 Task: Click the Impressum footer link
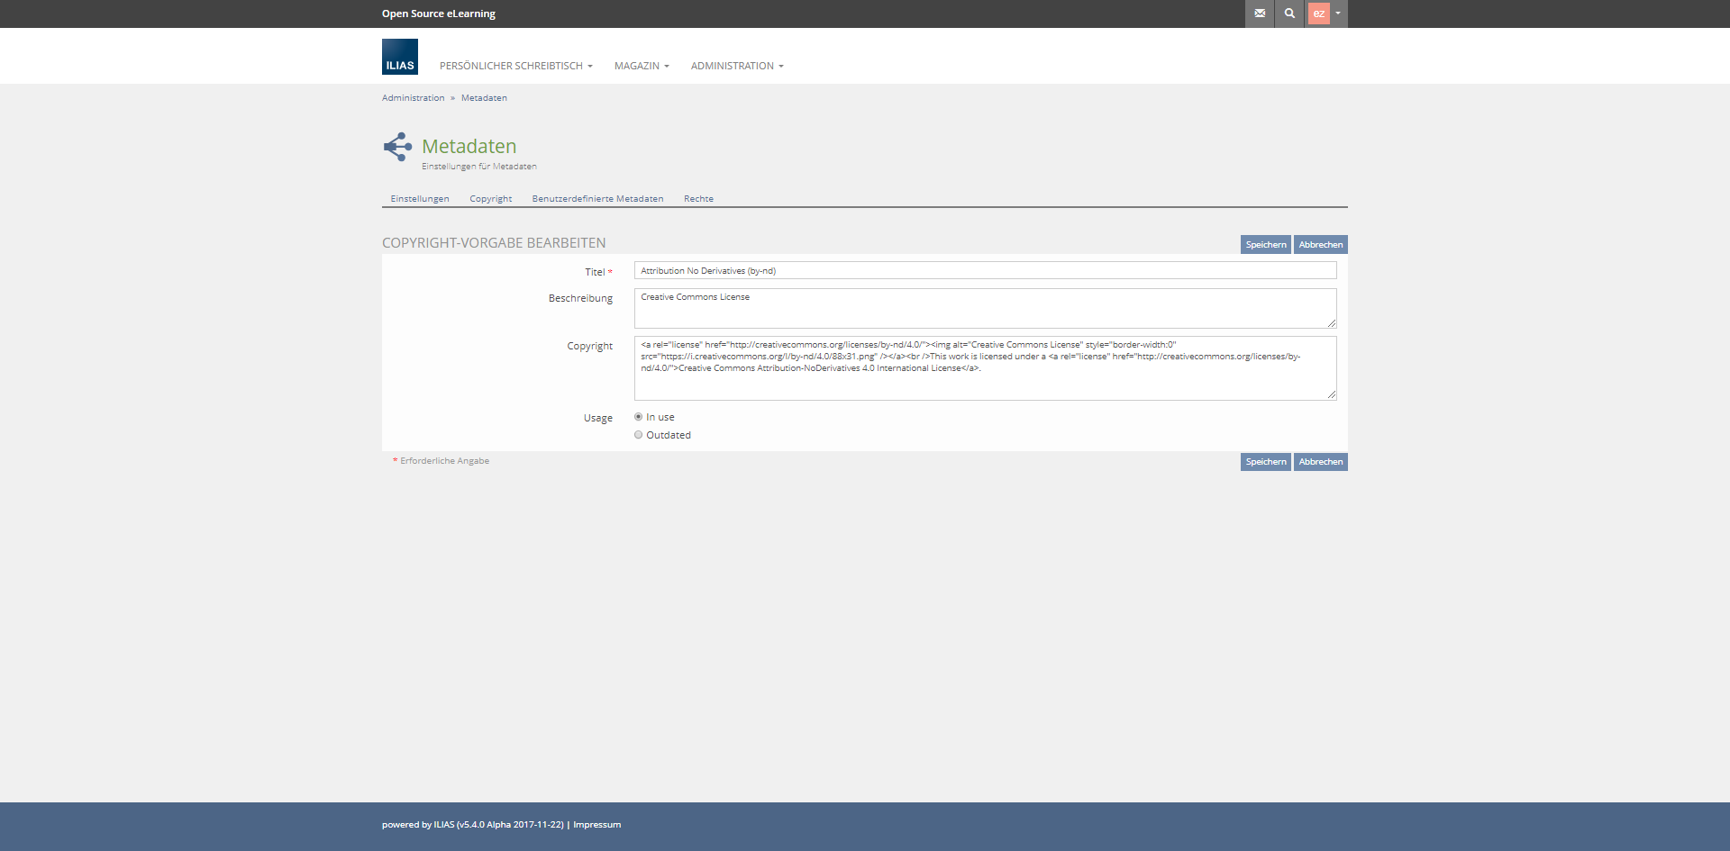(x=596, y=825)
